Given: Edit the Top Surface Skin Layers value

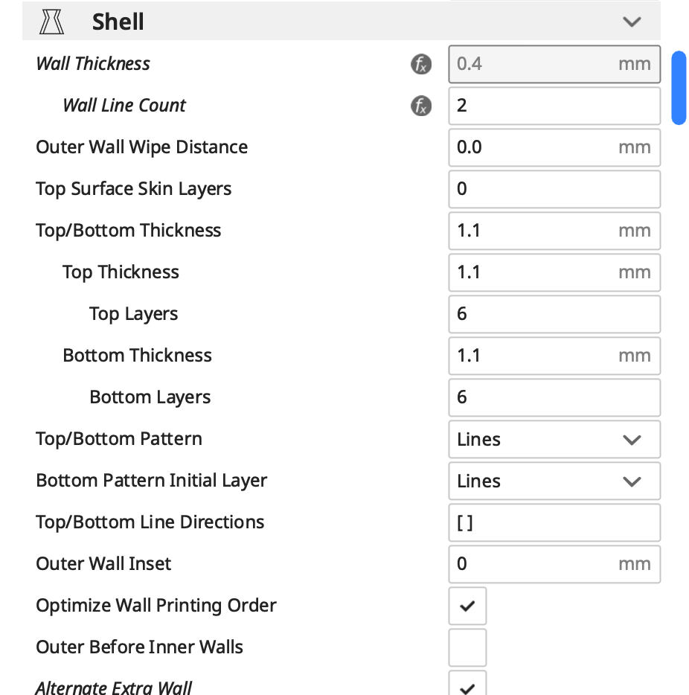Looking at the screenshot, I should point(554,189).
